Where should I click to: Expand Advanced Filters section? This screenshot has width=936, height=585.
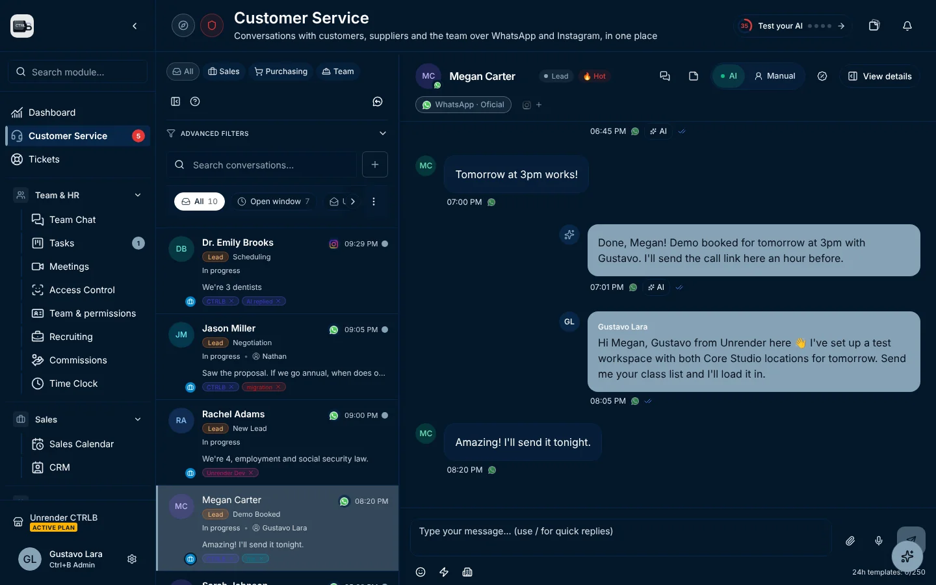point(277,133)
